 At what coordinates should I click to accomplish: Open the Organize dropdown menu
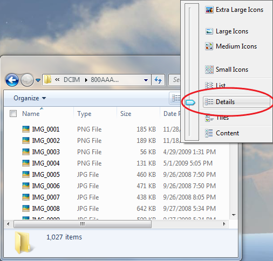pos(30,98)
